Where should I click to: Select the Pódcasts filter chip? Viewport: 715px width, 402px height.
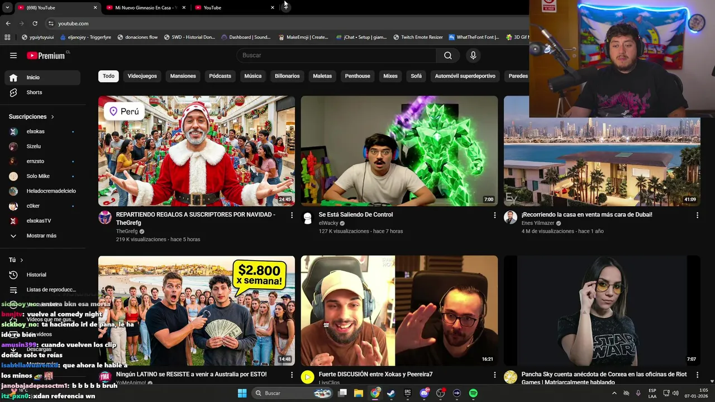(220, 76)
